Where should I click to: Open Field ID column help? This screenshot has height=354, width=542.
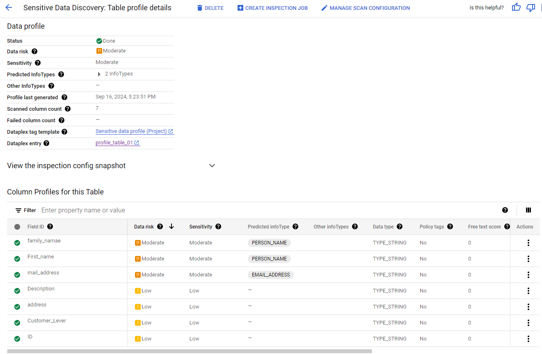(x=50, y=227)
